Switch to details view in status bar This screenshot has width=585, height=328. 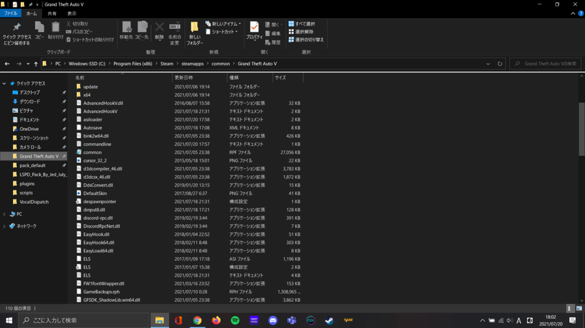pos(569,308)
